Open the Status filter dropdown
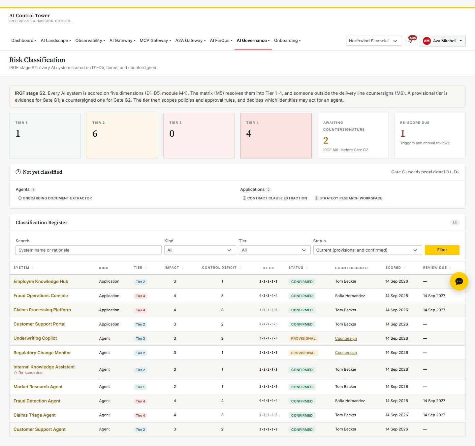Screen dimensions: 475x446 pyautogui.click(x=367, y=250)
